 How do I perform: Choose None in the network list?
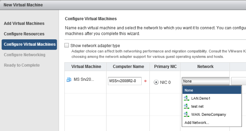212,90
